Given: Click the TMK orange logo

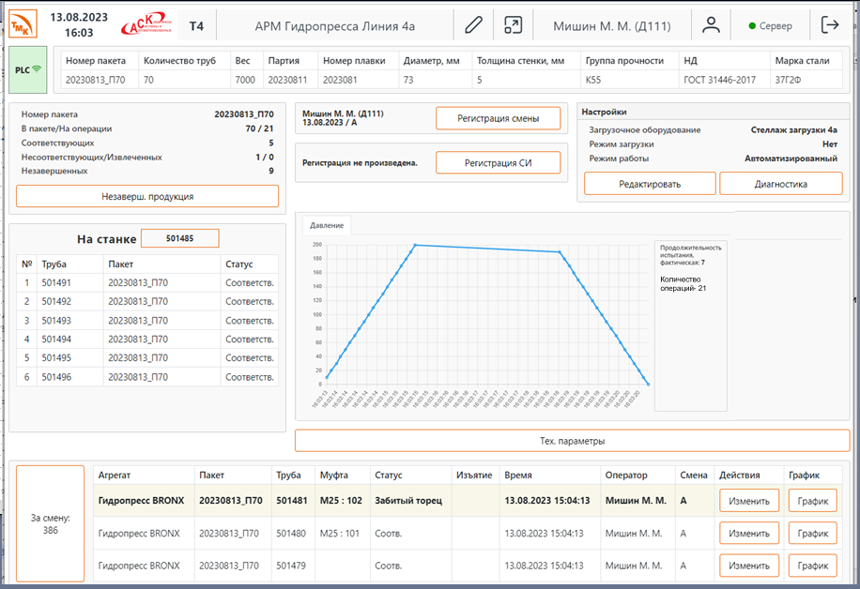Looking at the screenshot, I should (23, 24).
